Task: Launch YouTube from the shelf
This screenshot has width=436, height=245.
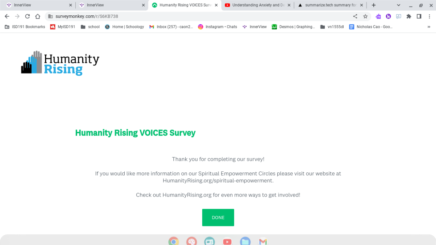Action: [227, 242]
